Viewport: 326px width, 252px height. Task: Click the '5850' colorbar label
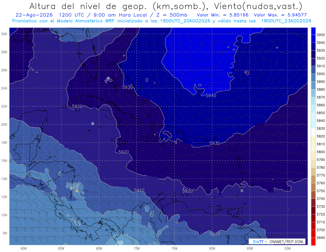pos(321,113)
